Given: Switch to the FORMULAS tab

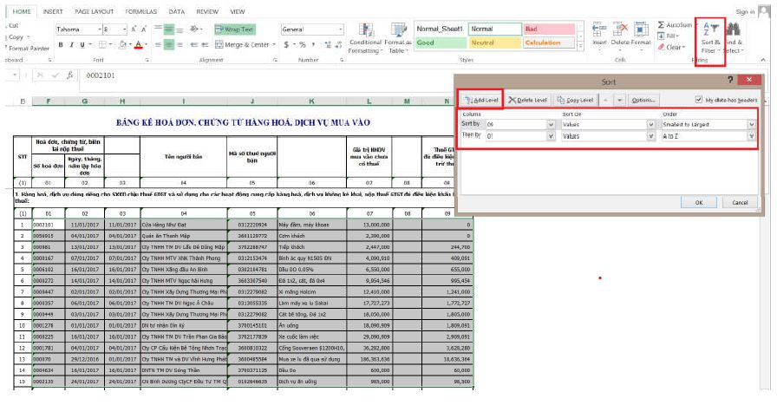Looking at the screenshot, I should click(141, 11).
